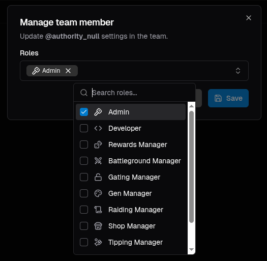Viewport: 267px width, 261px height.
Task: Click the palette icon for Gen Manager
Action: 98,193
